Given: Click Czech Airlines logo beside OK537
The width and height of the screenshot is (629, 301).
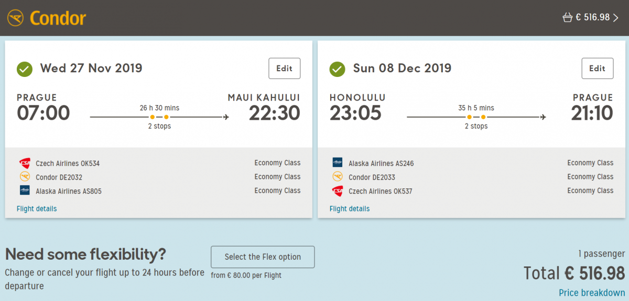Looking at the screenshot, I should coord(338,191).
